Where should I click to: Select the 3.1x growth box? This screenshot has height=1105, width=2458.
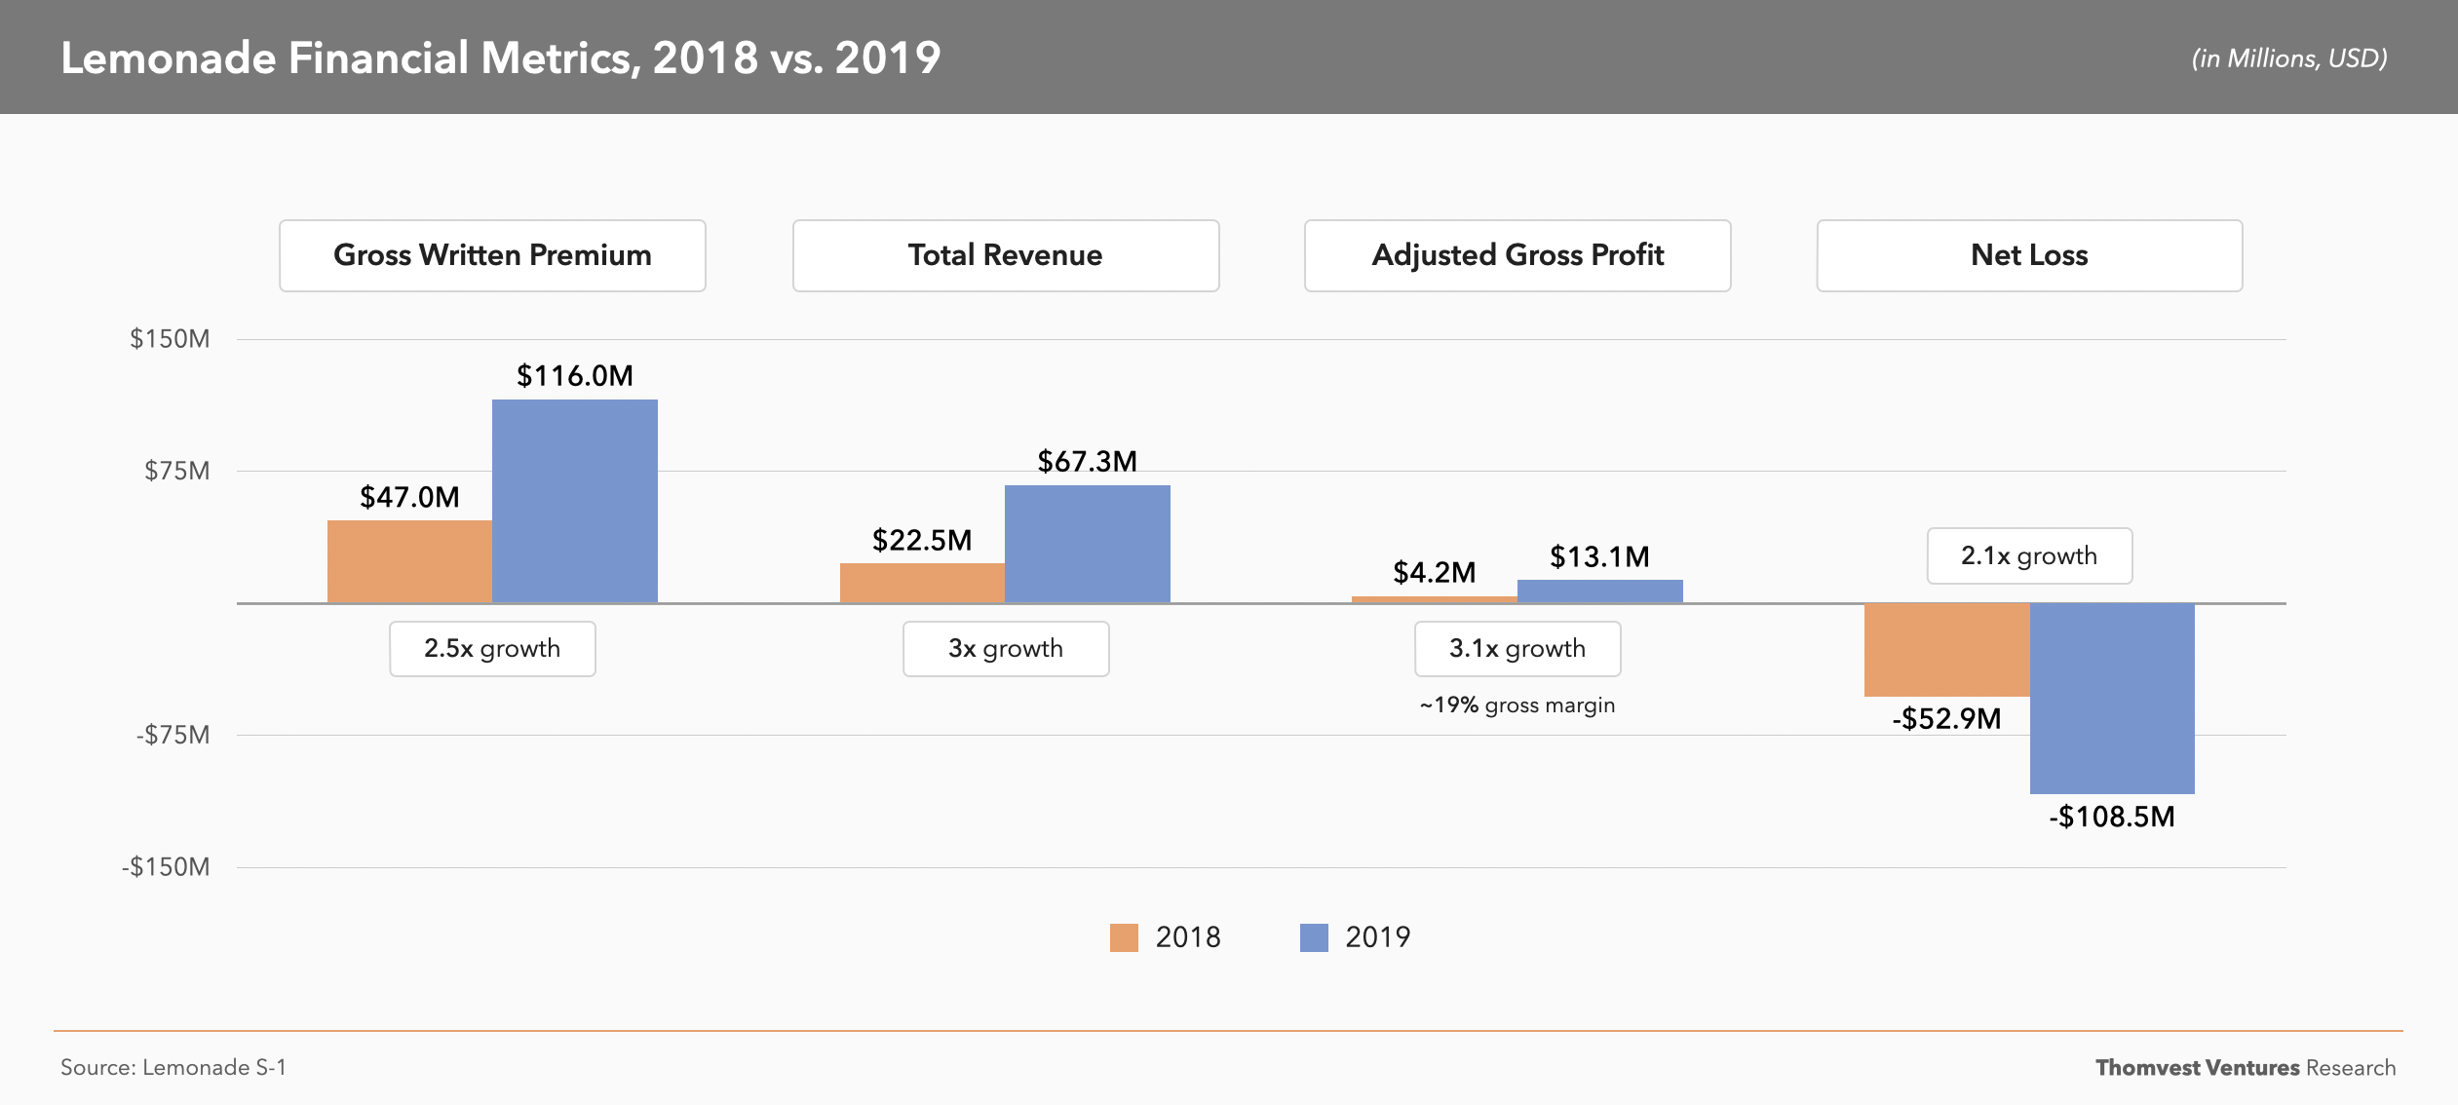[1517, 649]
